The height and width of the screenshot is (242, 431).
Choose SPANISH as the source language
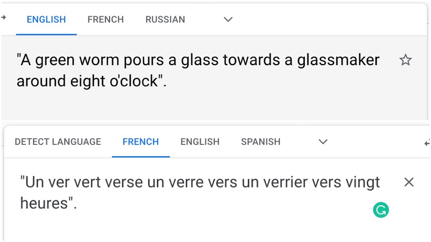coord(260,142)
